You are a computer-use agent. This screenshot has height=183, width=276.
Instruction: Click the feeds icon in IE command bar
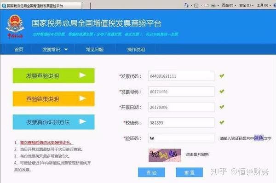[196, 6]
